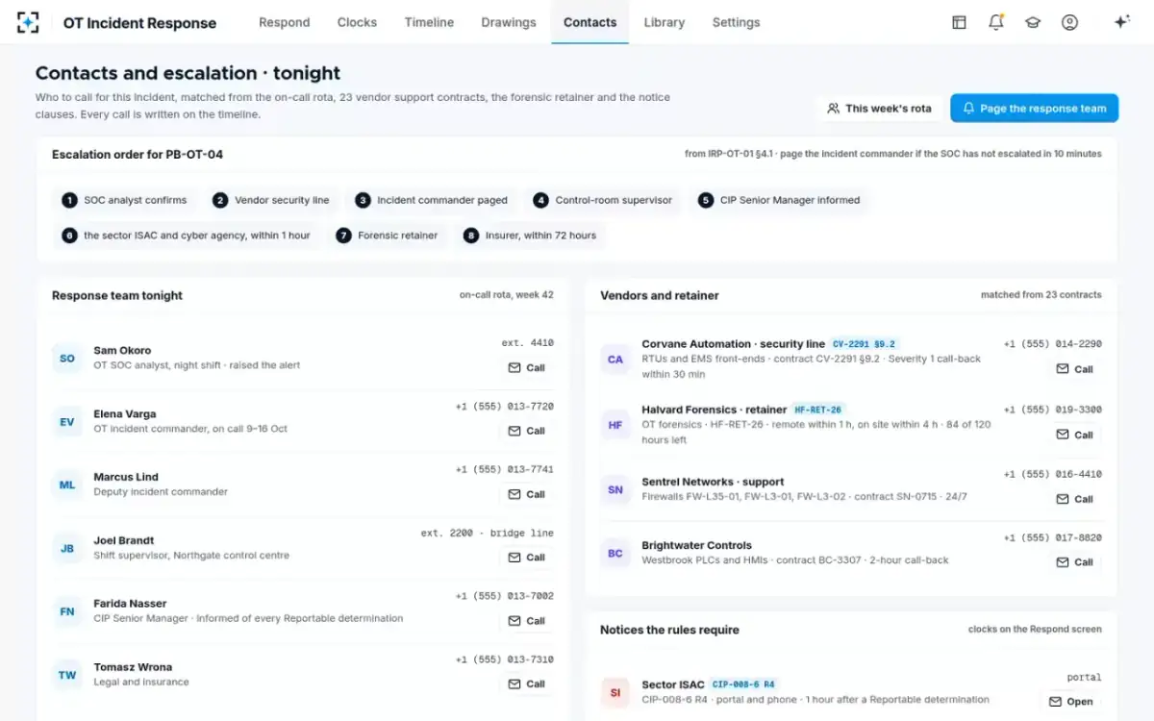Viewport: 1154px width, 721px height.
Task: Select step 3 Incident commander paged
Action: coord(431,200)
